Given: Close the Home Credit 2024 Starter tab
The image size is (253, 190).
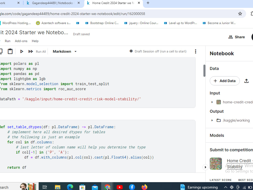Looking at the screenshot, I should click(x=139, y=3).
